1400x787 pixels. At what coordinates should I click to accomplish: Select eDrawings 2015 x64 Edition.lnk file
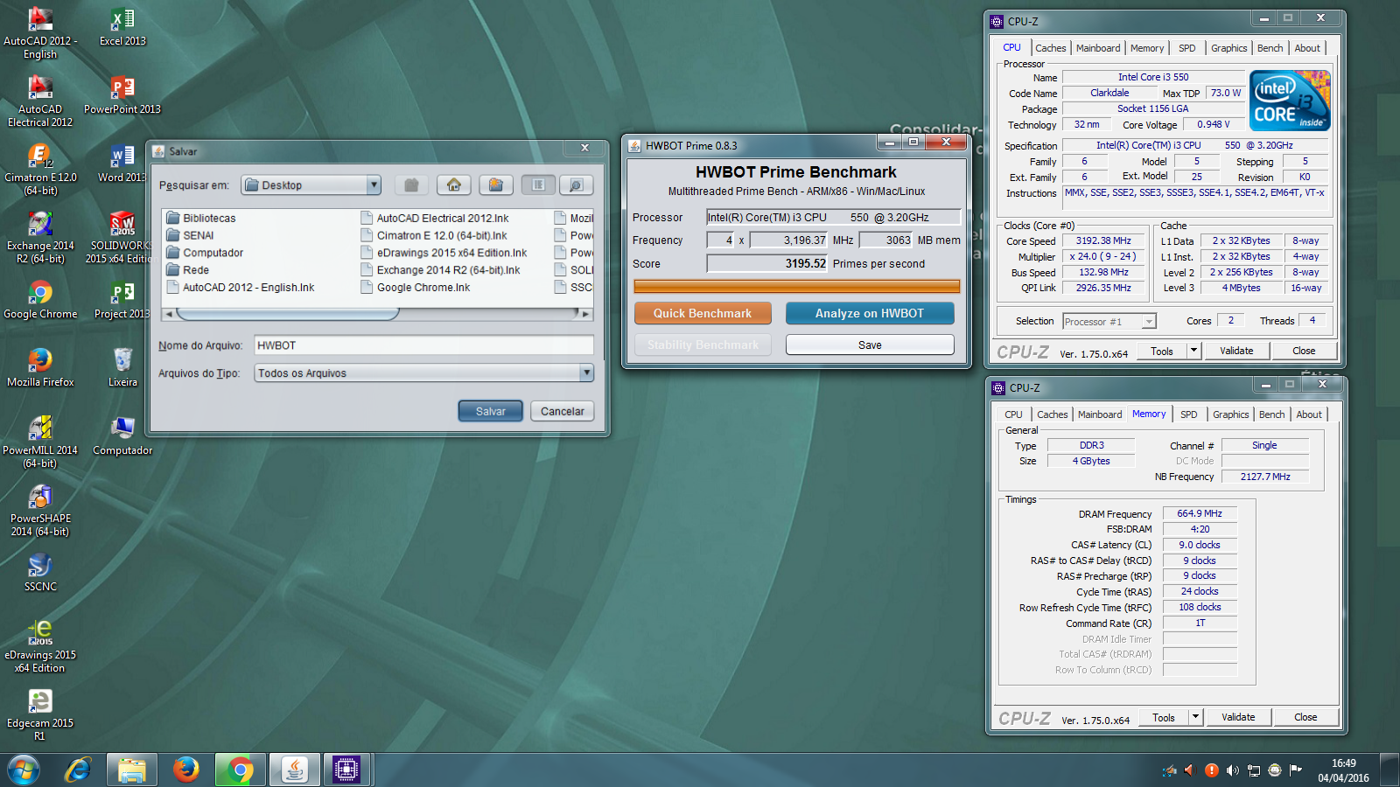point(444,253)
